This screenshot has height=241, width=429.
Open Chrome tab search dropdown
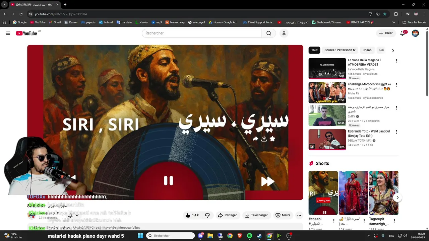click(4, 5)
